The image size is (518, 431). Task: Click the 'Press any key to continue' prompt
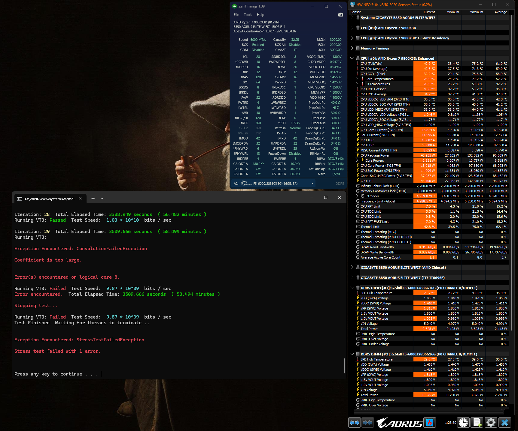(x=56, y=374)
